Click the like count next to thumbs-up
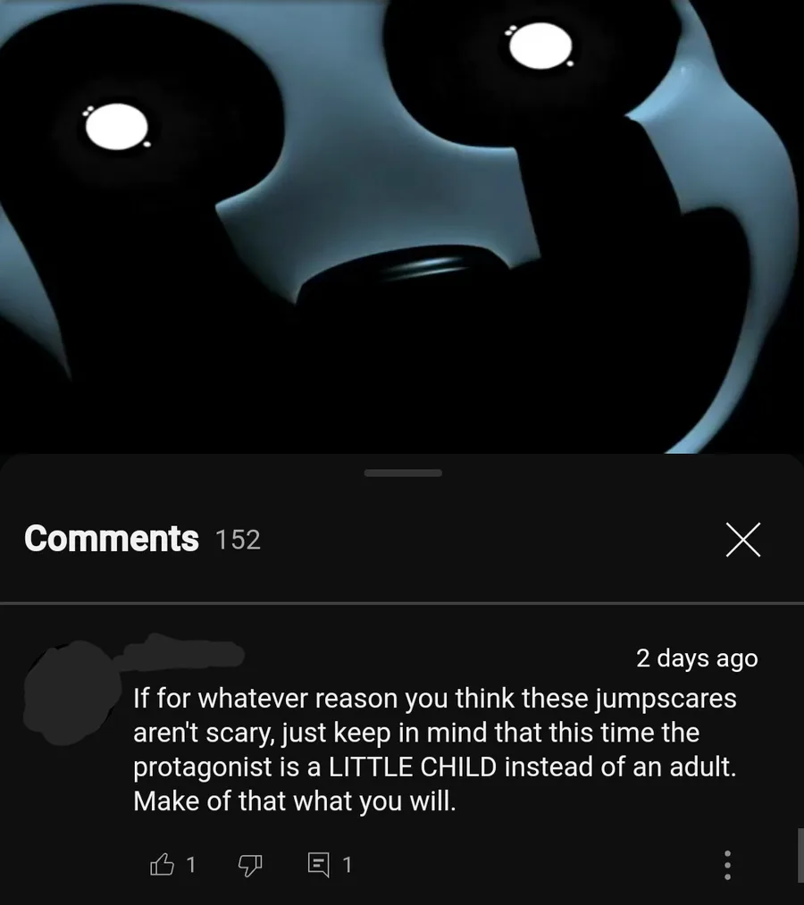The image size is (804, 905). pos(191,865)
